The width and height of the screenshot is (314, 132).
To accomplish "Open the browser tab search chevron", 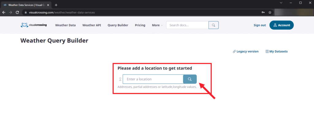I will point(281,3).
